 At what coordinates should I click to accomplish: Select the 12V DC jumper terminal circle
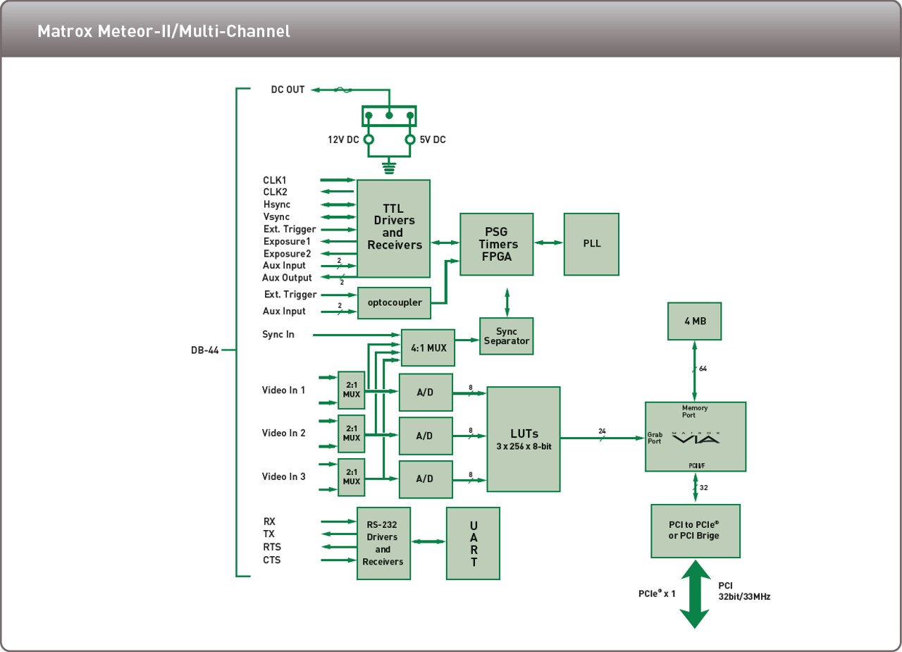[x=369, y=140]
